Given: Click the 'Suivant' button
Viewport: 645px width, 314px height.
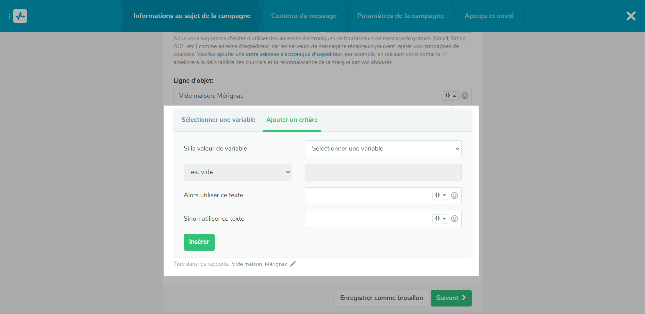Looking at the screenshot, I should pyautogui.click(x=451, y=298).
